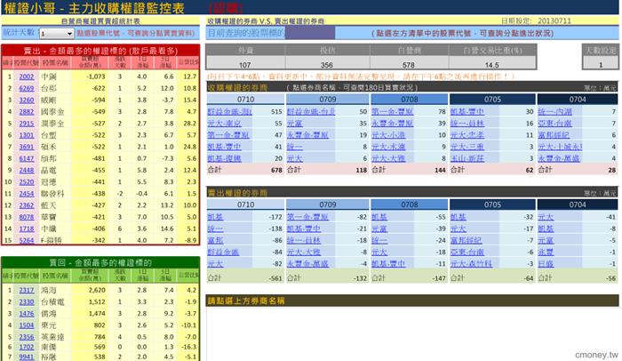Click stock code 2356 英業達
This screenshot has height=361, width=622.
coord(27,337)
